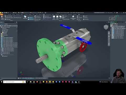
Task: Select the Orbit tool
Action: 78,19
